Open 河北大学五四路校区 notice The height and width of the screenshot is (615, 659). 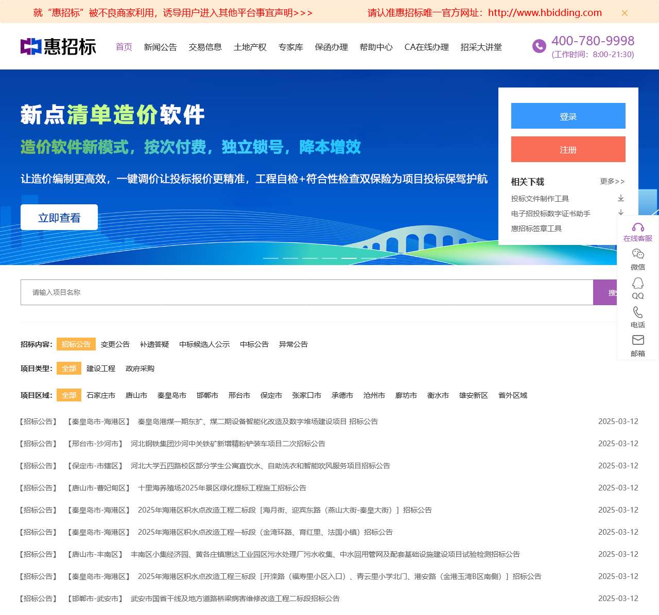click(261, 466)
